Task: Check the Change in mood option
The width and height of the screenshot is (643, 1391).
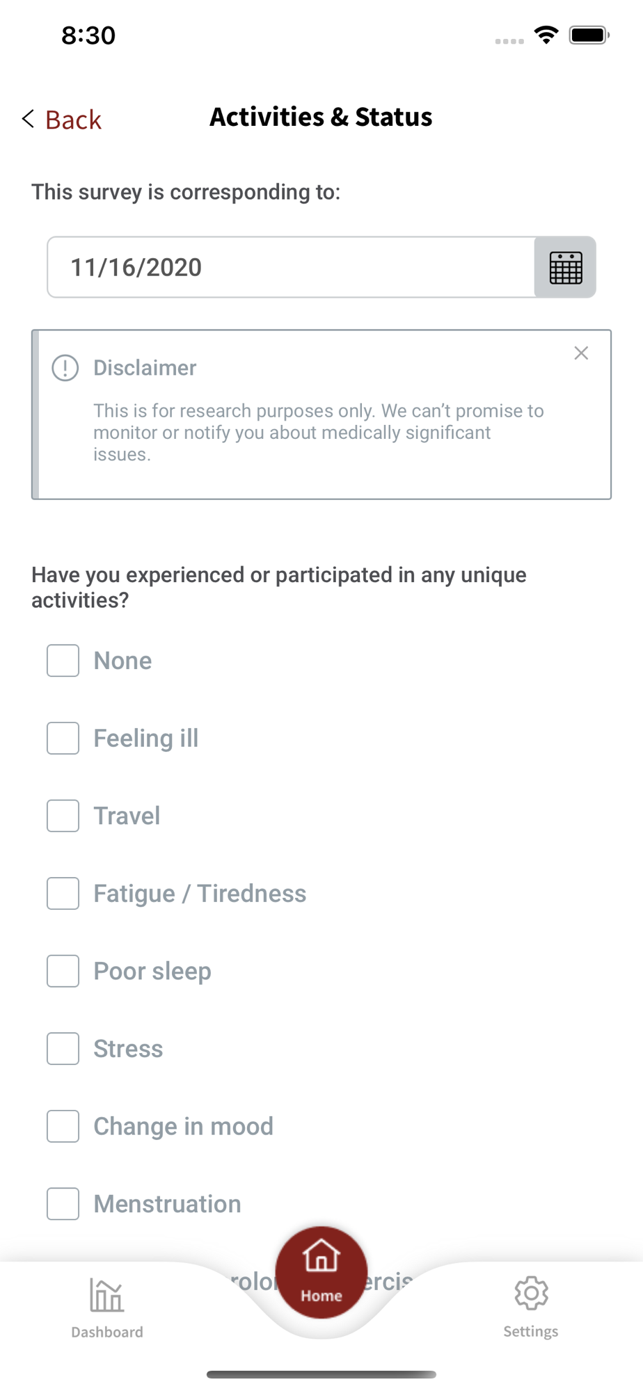Action: (x=63, y=1127)
